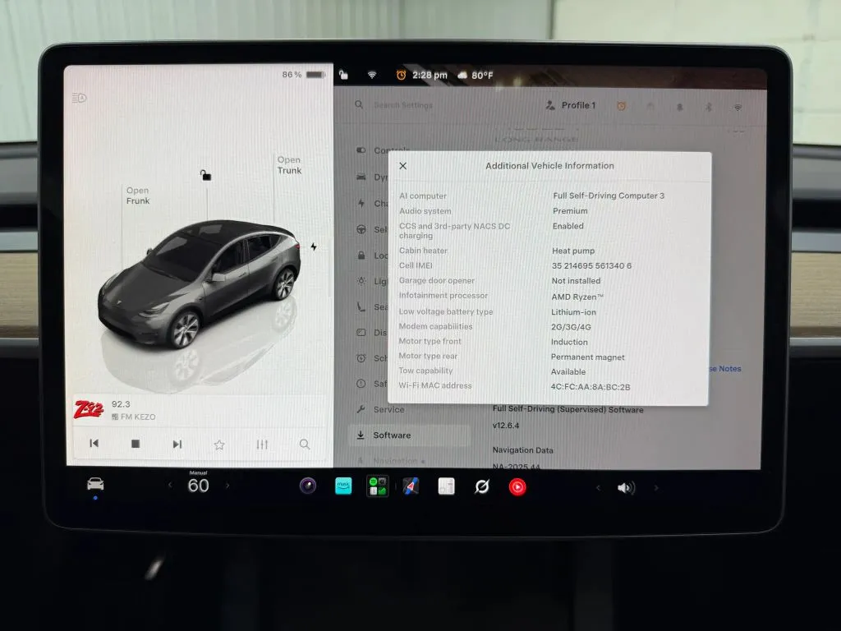Tap the Z92 station logo

(x=89, y=411)
